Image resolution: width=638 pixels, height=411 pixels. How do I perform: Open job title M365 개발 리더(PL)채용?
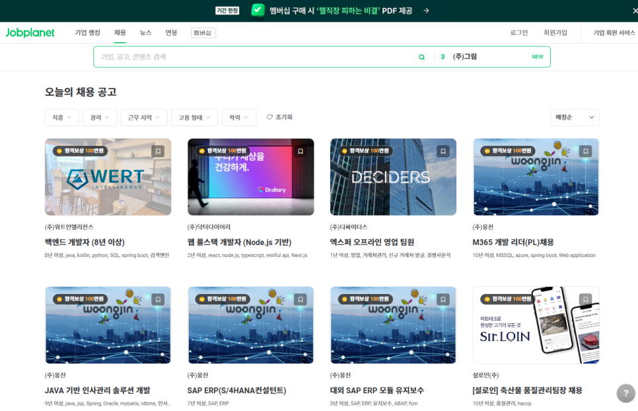point(513,242)
